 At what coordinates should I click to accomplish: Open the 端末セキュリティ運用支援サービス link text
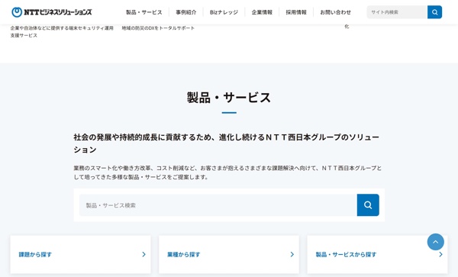[x=62, y=31]
